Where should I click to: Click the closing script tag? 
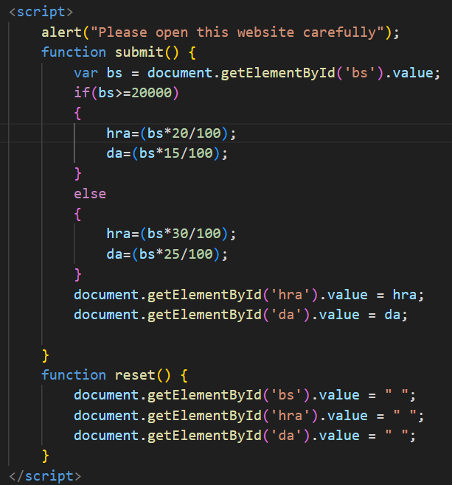pyautogui.click(x=44, y=476)
